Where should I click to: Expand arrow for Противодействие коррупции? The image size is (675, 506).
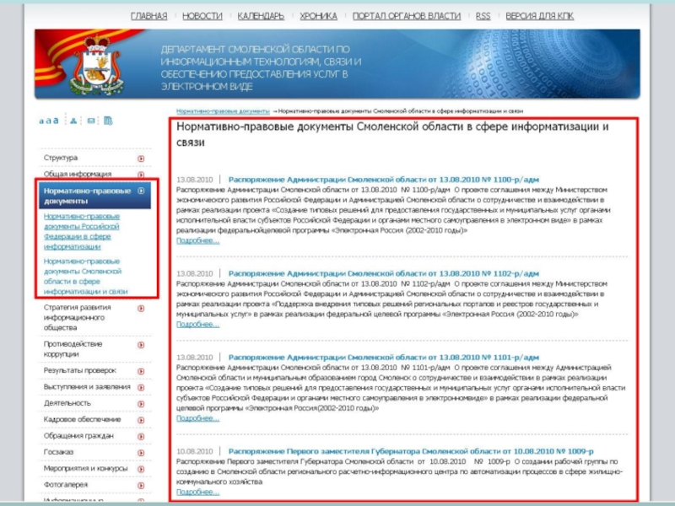click(x=141, y=345)
